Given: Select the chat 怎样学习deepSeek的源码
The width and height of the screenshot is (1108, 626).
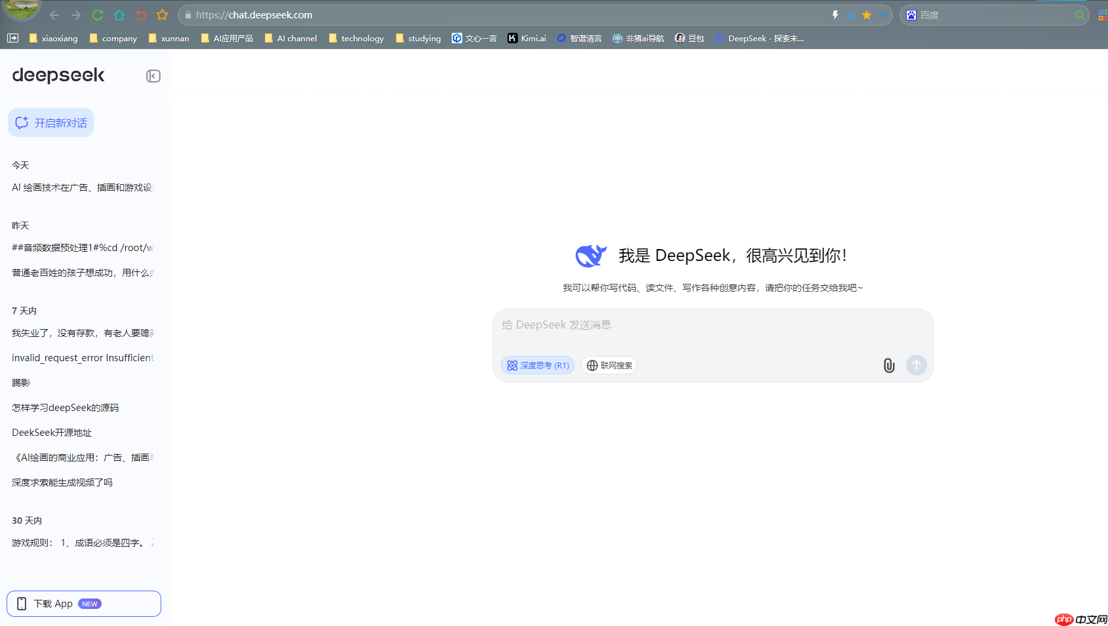Looking at the screenshot, I should [64, 407].
